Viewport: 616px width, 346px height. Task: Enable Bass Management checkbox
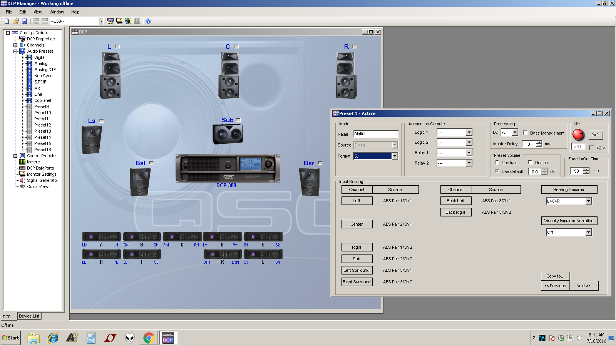point(525,133)
